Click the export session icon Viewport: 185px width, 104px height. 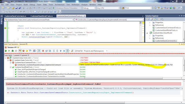click(46, 51)
